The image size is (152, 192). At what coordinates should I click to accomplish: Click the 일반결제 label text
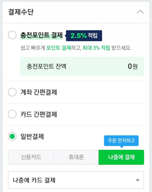pos(32,137)
